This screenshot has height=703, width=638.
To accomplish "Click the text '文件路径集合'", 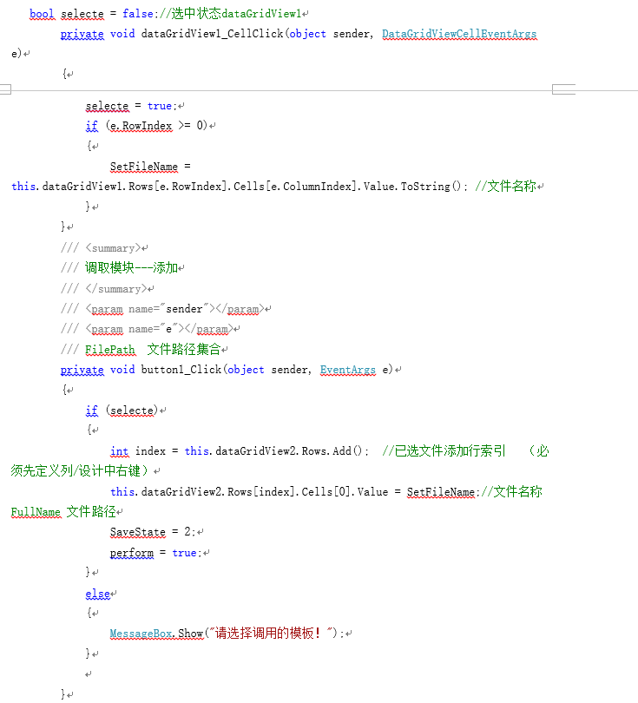I will tap(184, 349).
